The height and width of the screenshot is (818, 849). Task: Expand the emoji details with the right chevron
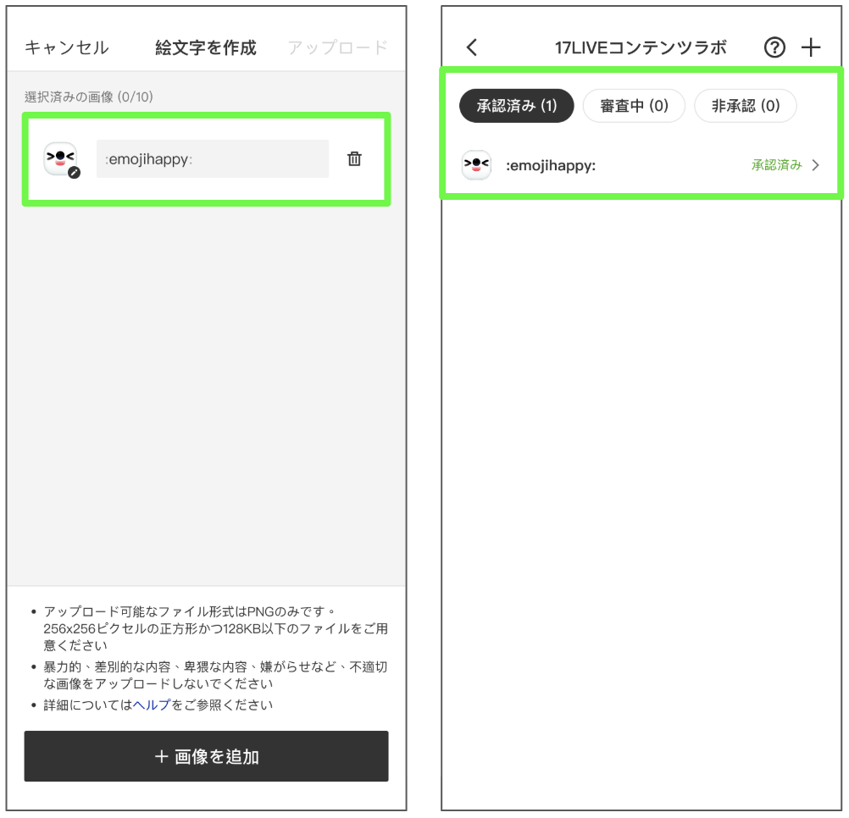816,166
